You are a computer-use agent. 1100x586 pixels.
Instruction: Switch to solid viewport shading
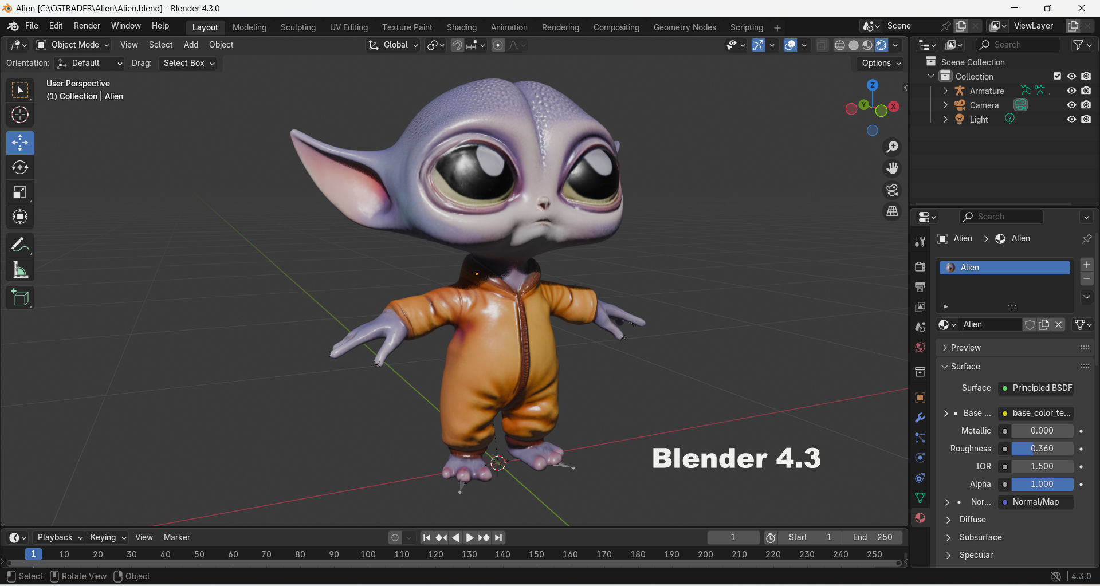(854, 45)
